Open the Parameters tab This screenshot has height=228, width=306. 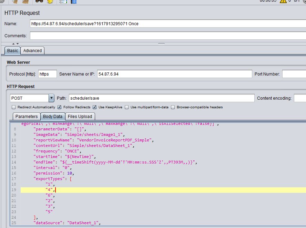tap(27, 117)
